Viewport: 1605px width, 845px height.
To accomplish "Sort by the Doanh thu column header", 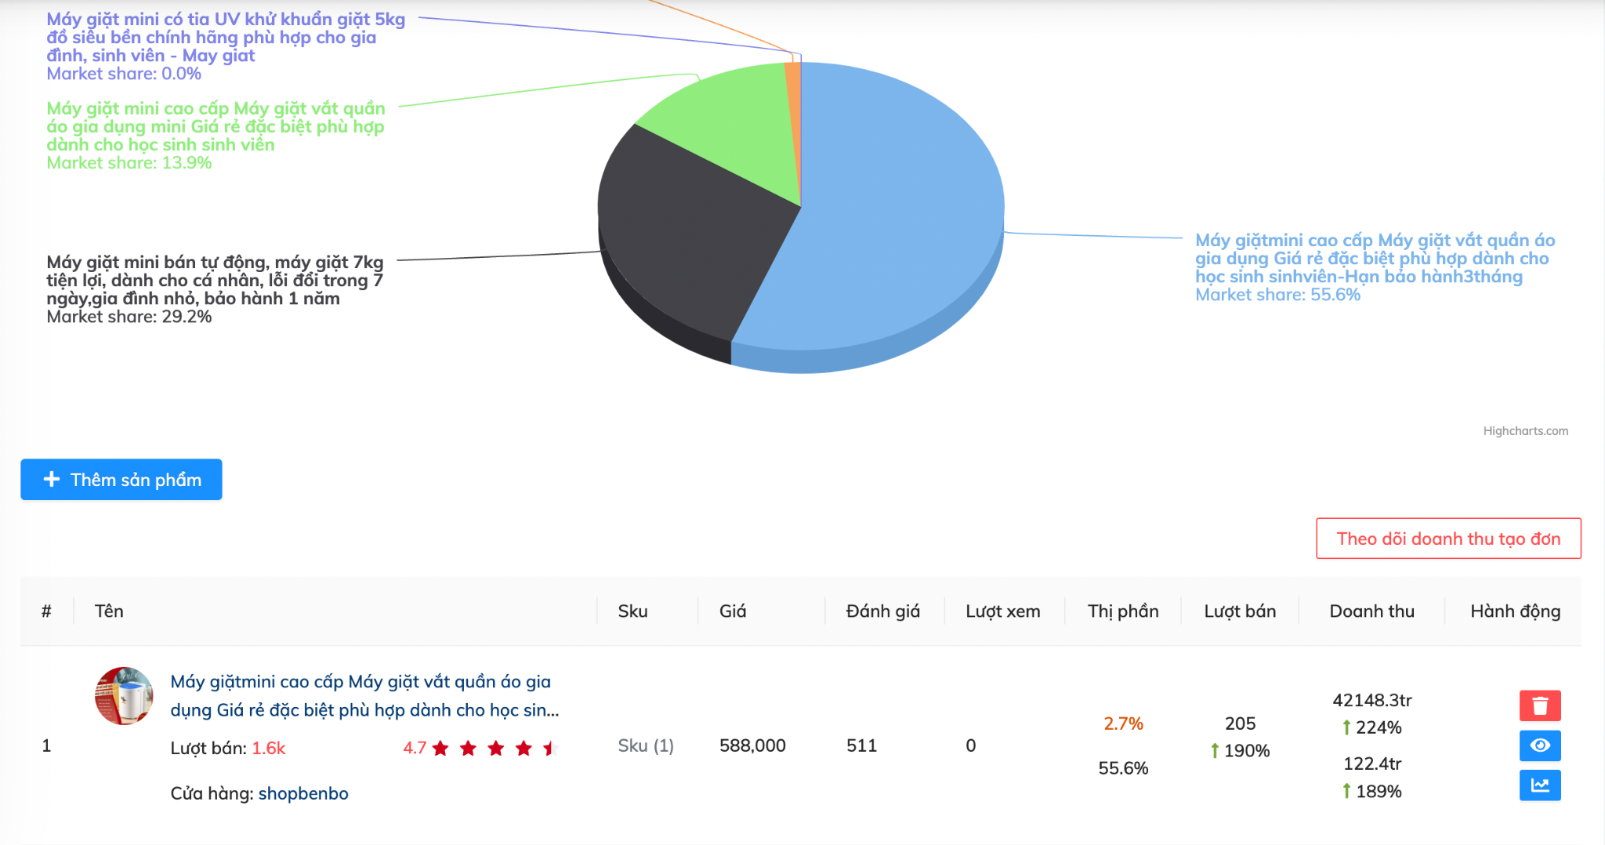I will (1371, 611).
